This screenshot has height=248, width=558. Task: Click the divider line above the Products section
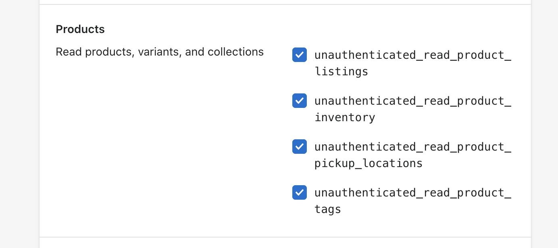pos(285,4)
